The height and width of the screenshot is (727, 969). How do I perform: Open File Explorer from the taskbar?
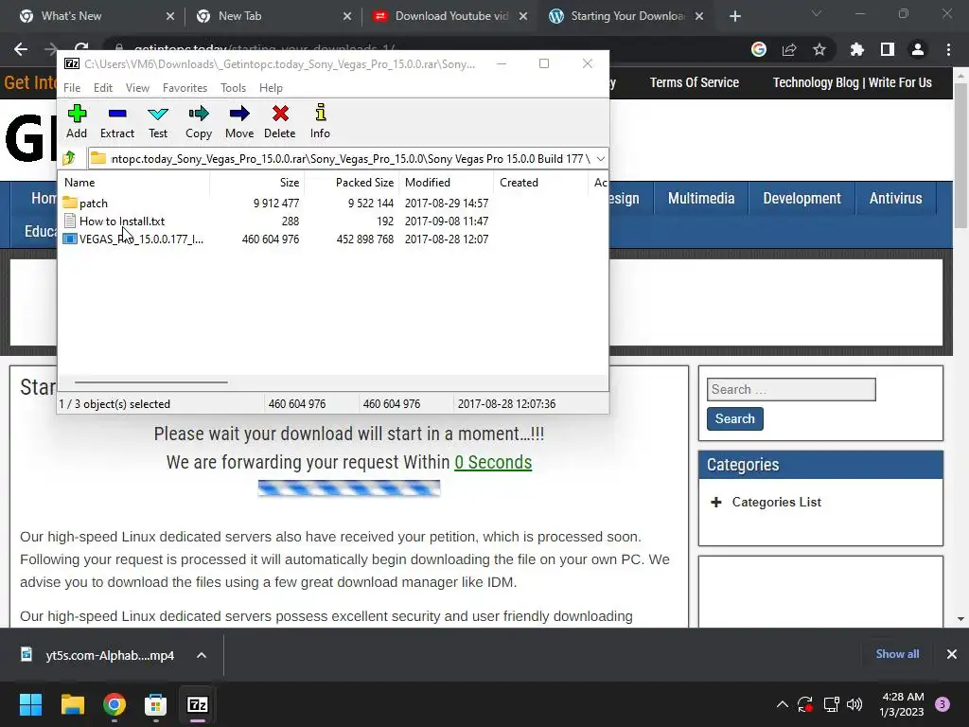coord(72,704)
